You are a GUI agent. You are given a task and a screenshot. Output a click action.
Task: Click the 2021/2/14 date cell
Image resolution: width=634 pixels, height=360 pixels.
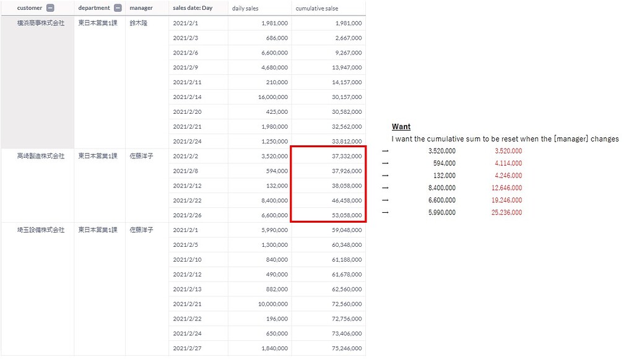point(188,97)
